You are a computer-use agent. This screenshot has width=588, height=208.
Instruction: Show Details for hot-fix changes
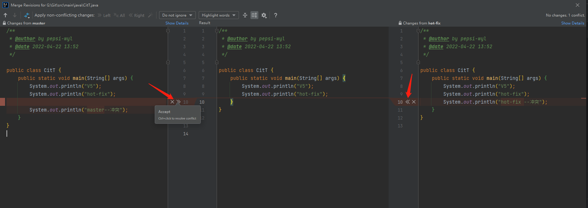point(573,23)
